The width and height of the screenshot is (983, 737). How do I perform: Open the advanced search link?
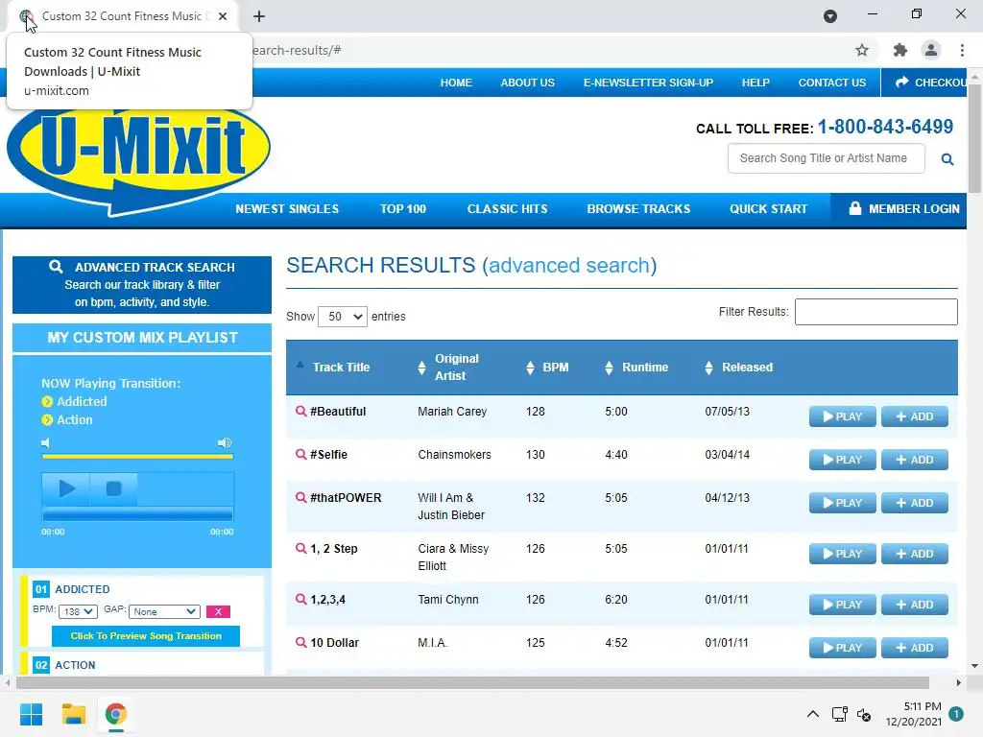(x=569, y=266)
